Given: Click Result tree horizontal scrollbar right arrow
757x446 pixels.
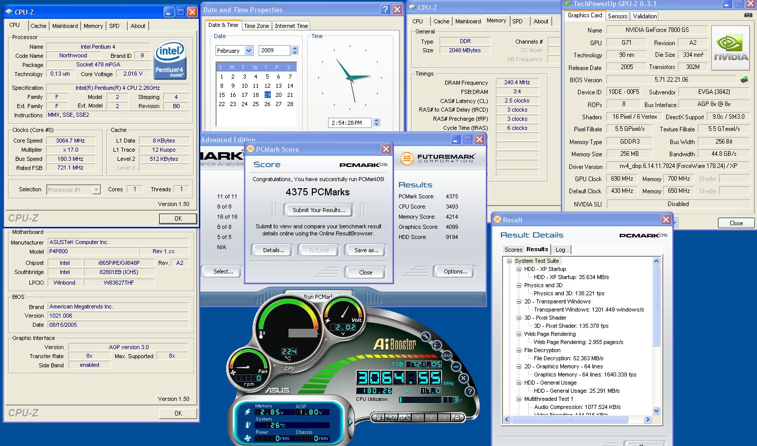Looking at the screenshot, I should (647, 420).
